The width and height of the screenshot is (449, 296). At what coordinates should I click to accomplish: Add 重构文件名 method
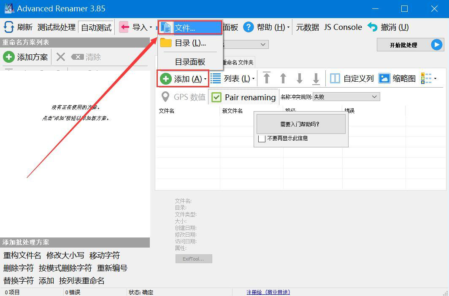pos(22,256)
